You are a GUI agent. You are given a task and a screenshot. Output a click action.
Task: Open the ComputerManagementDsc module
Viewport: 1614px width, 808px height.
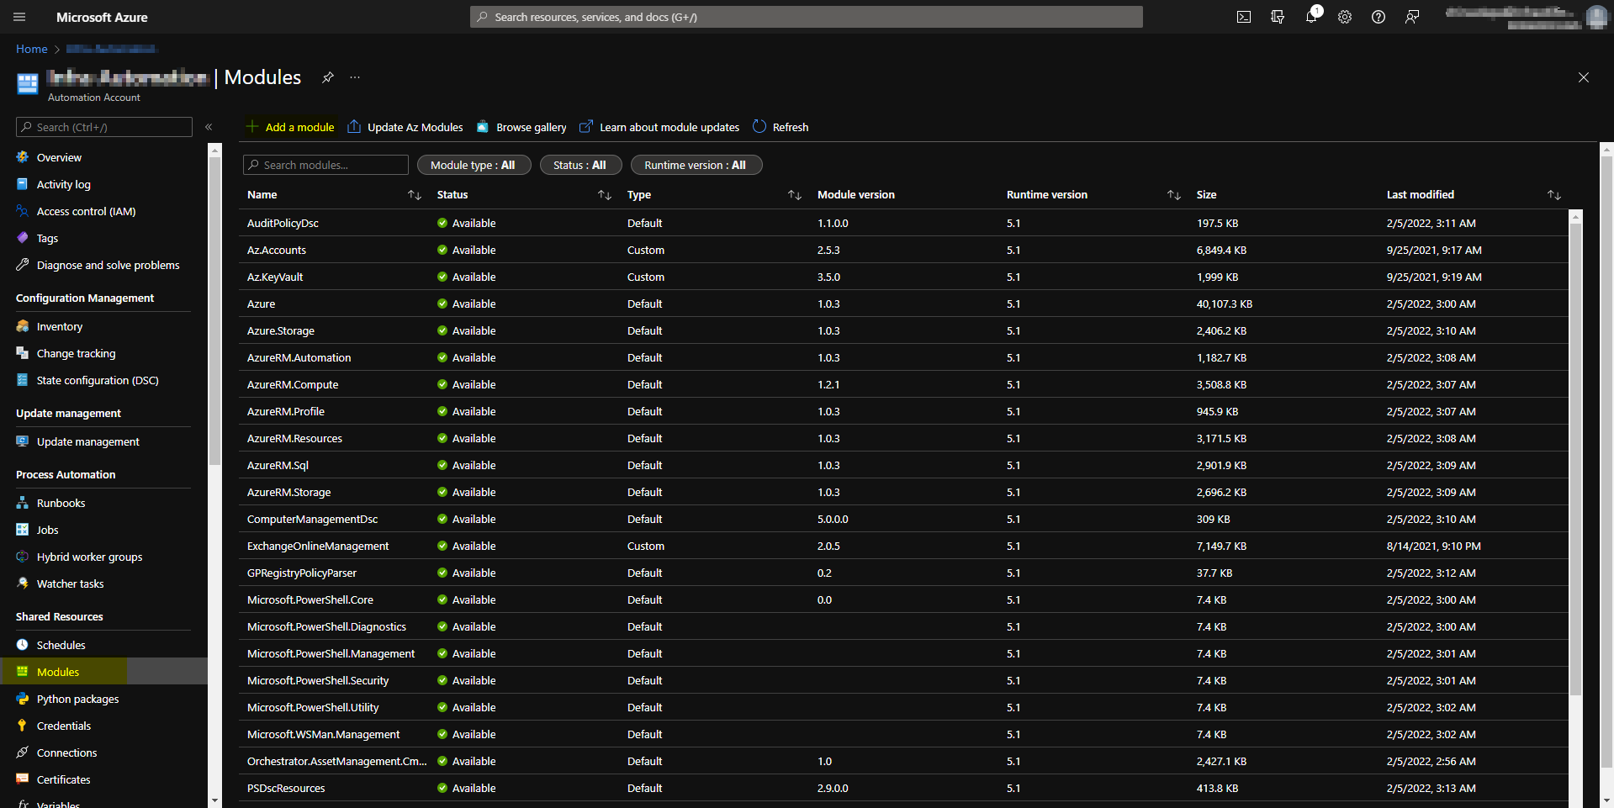[x=313, y=519]
